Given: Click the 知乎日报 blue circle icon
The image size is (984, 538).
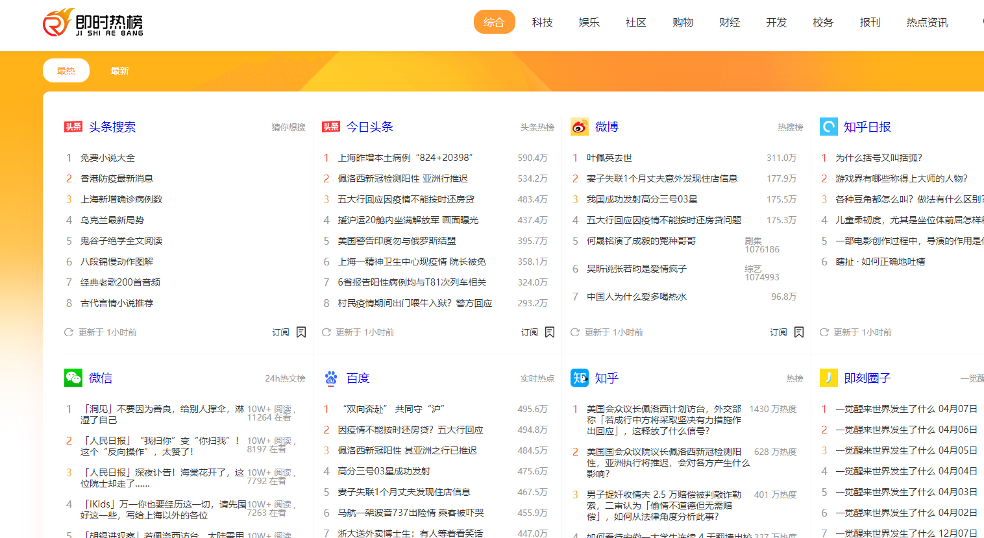Looking at the screenshot, I should coord(829,127).
